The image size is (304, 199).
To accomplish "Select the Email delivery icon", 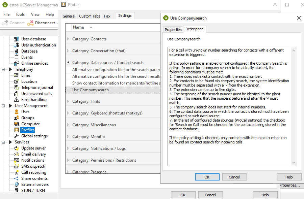I will click(x=16, y=154).
